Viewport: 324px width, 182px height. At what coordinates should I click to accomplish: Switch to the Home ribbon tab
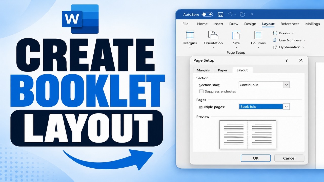[202, 24]
